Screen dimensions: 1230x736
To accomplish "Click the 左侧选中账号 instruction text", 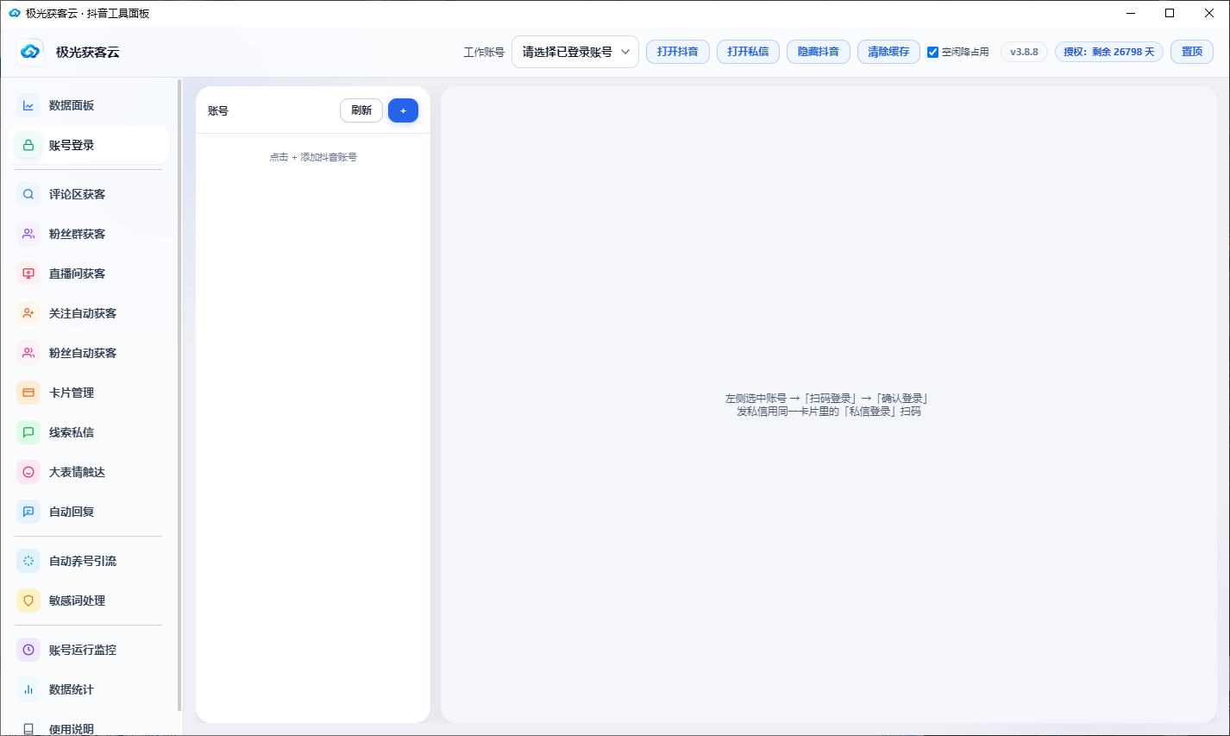I will click(827, 399).
